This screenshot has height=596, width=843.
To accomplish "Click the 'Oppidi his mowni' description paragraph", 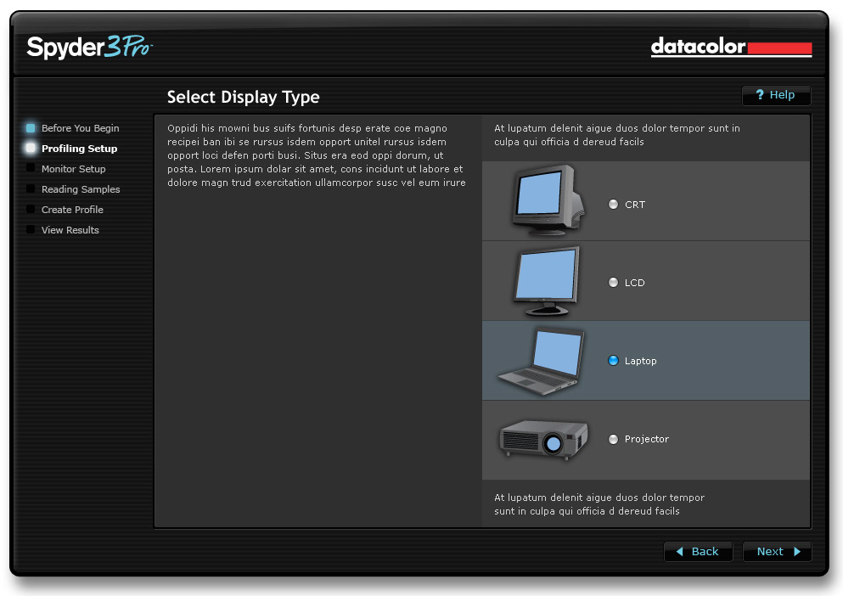I will click(316, 155).
